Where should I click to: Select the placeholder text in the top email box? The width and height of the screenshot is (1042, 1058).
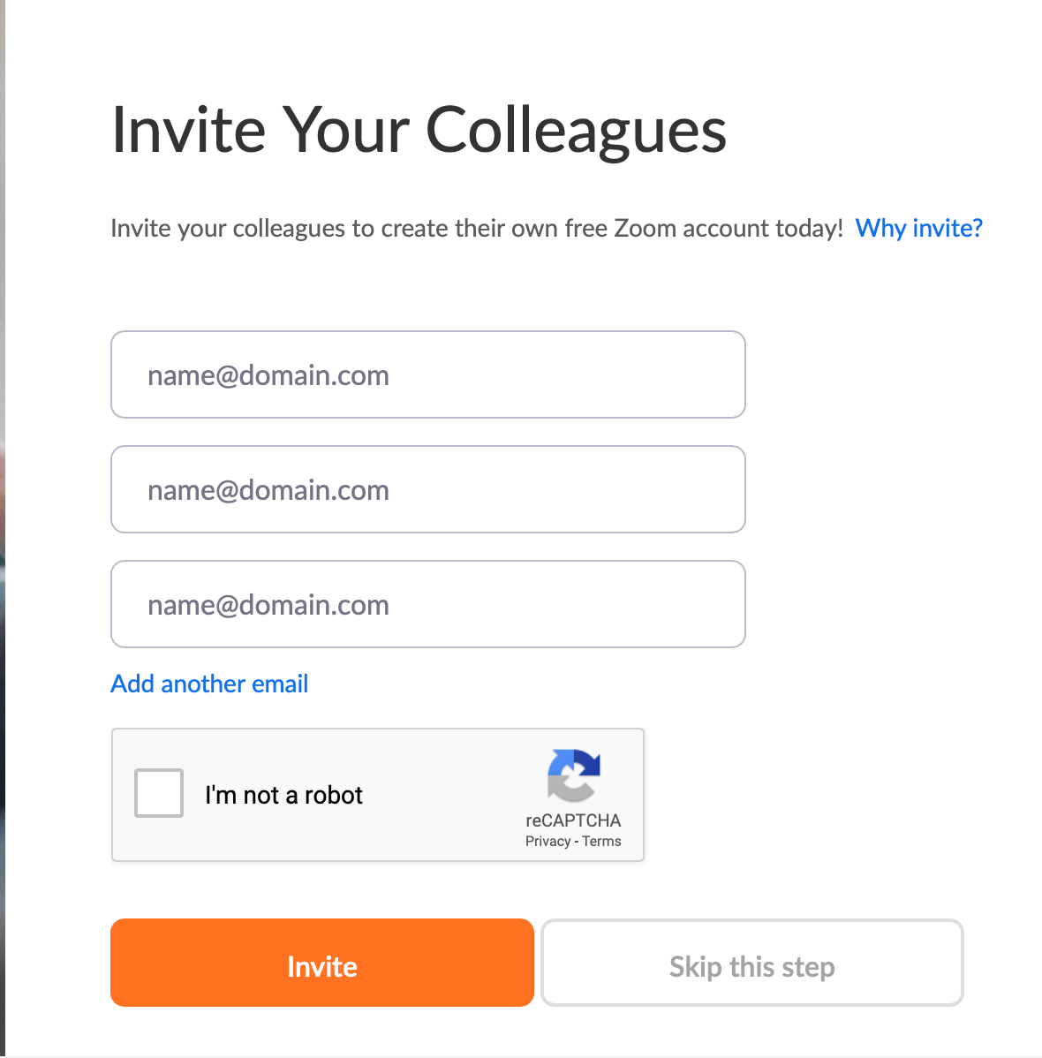pos(268,375)
